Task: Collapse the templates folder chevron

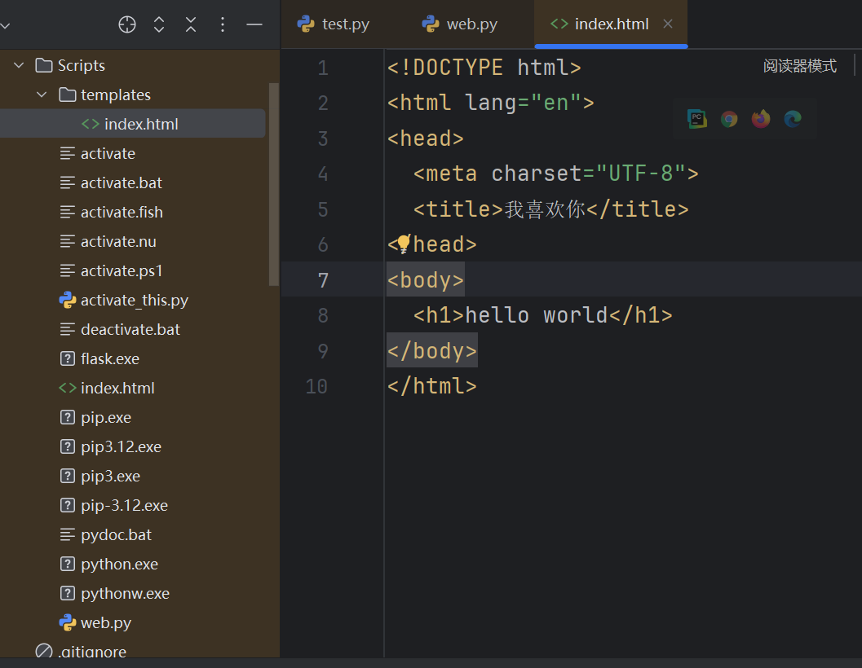Action: (x=42, y=94)
